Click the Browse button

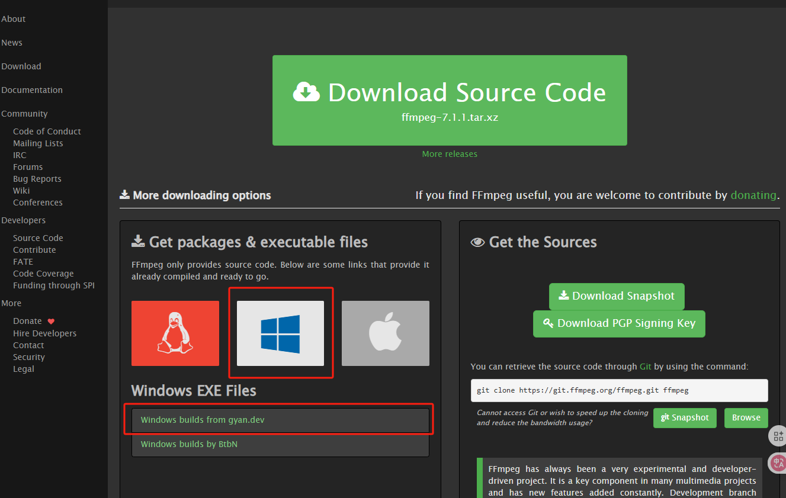tap(746, 417)
